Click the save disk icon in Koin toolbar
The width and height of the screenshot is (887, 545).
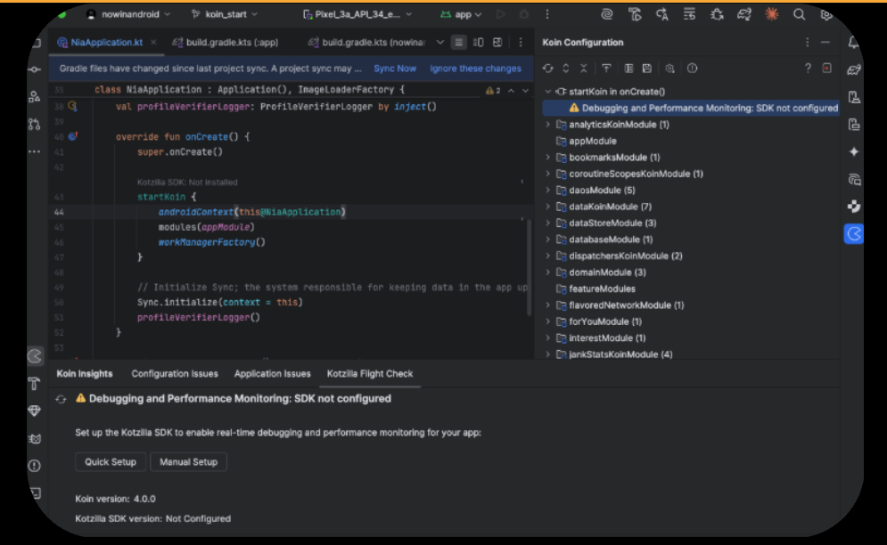click(x=647, y=69)
